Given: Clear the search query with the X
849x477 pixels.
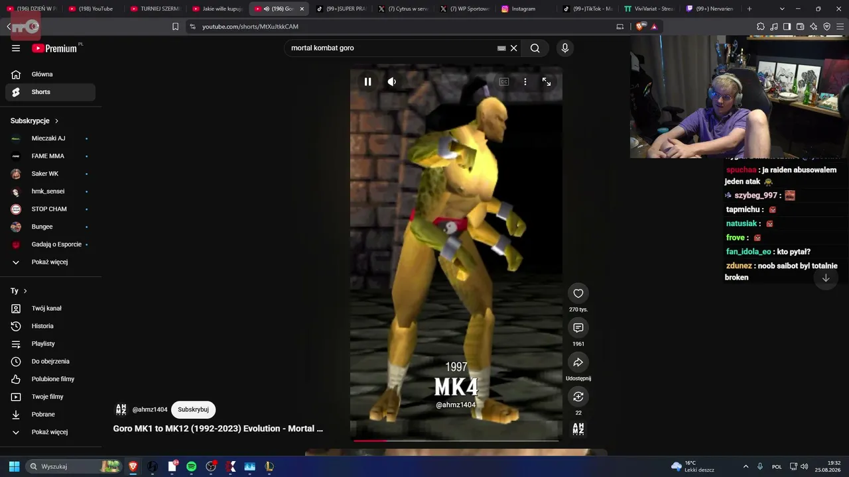Looking at the screenshot, I should point(513,48).
